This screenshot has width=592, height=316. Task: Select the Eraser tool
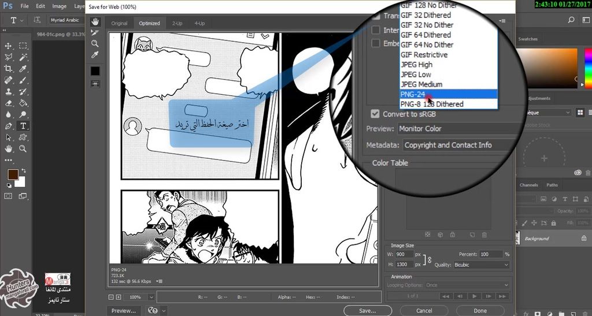click(8, 103)
